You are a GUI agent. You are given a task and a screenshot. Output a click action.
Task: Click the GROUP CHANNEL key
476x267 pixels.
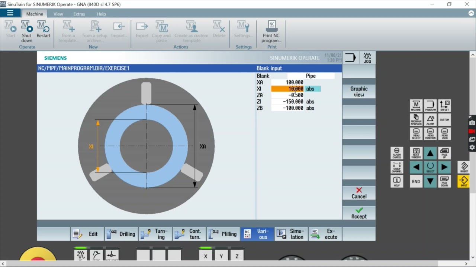(397, 167)
